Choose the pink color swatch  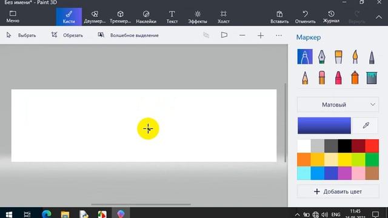click(358, 173)
